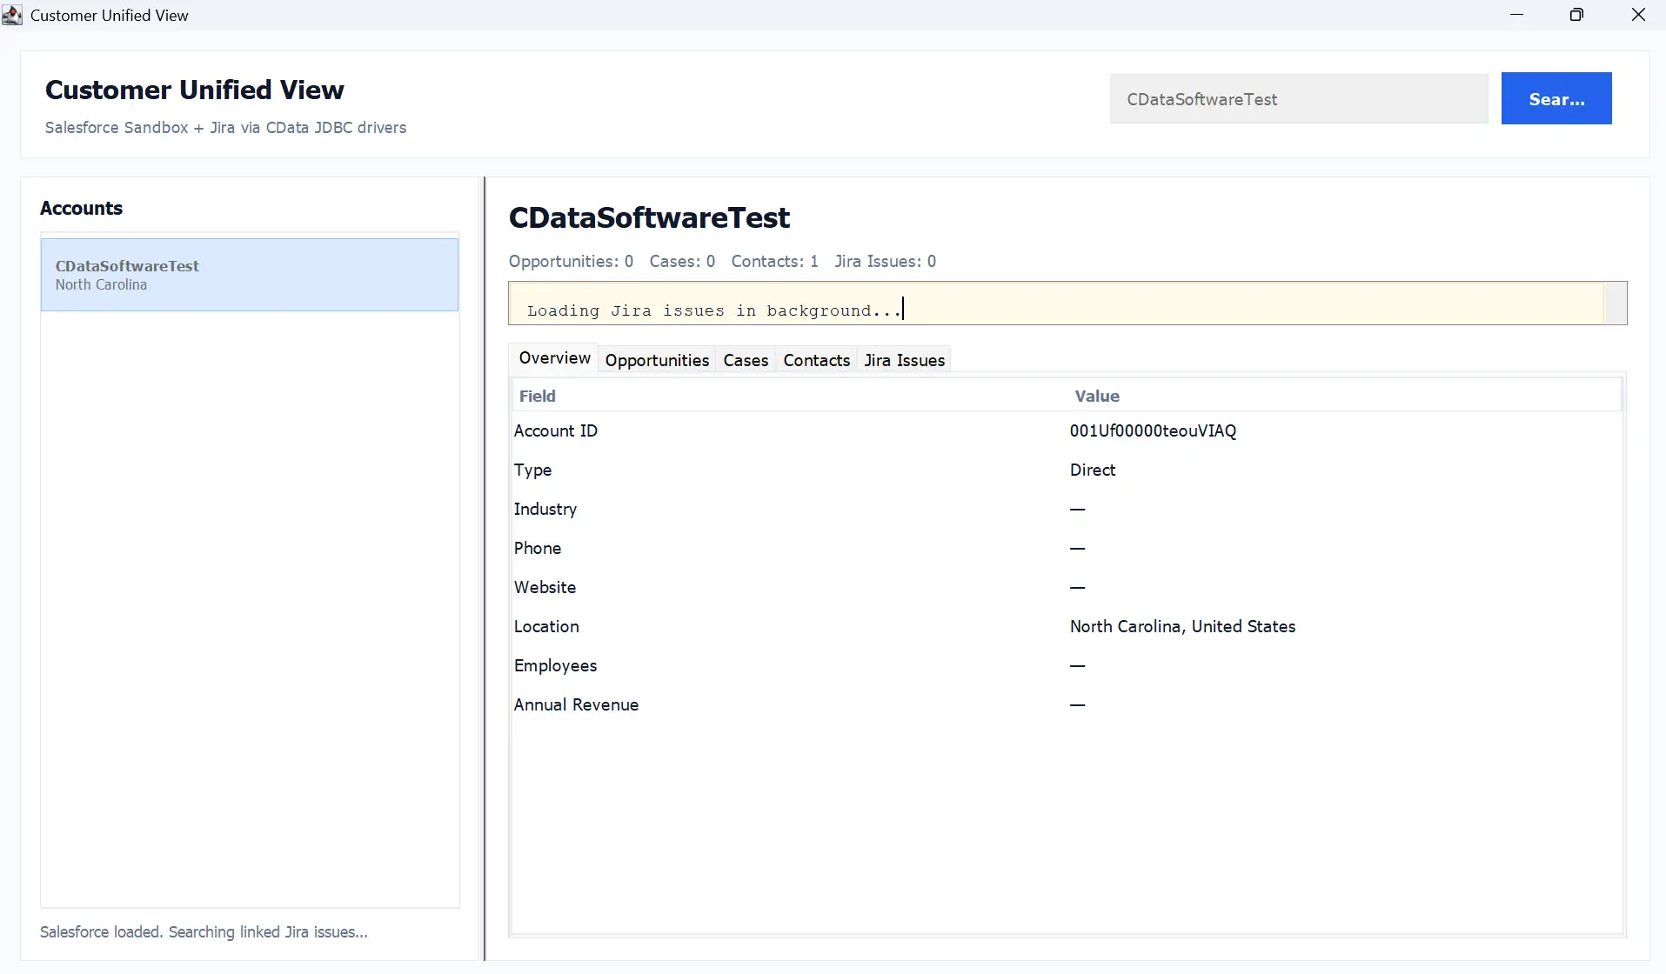Click the Field column header
Viewport: 1666px width, 974px height.
point(789,396)
